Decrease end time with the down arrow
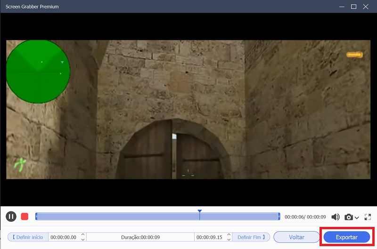The image size is (377, 249). (229, 240)
